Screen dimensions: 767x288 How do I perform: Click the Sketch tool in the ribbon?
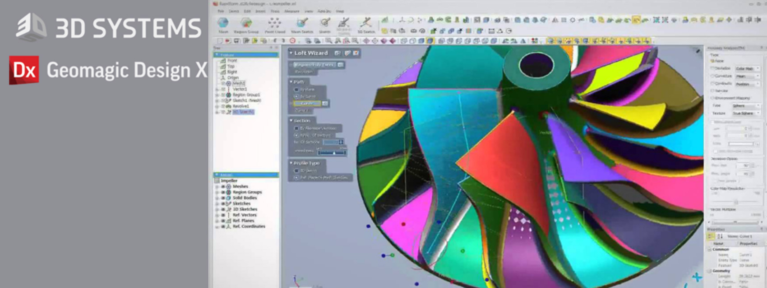tap(325, 23)
